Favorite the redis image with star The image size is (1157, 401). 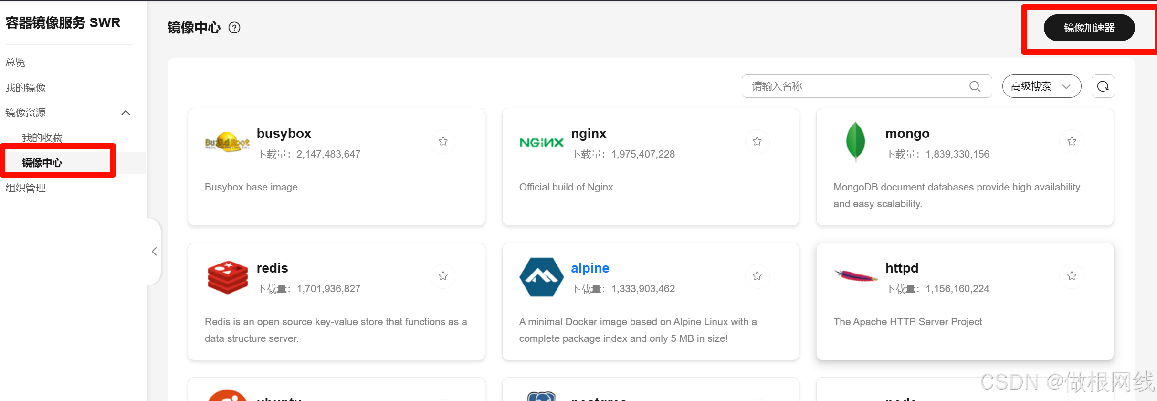443,276
